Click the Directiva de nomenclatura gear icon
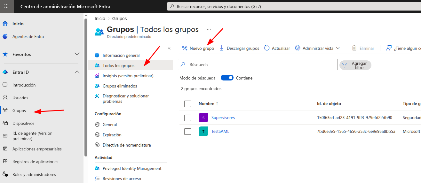Screen dimensions: 421x183 [x=97, y=145]
